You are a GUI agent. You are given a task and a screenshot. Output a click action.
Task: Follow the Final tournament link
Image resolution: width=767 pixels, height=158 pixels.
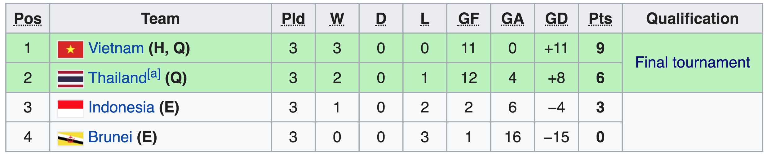tap(692, 63)
